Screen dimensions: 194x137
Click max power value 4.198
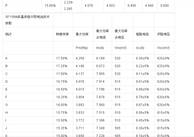click(x=80, y=66)
